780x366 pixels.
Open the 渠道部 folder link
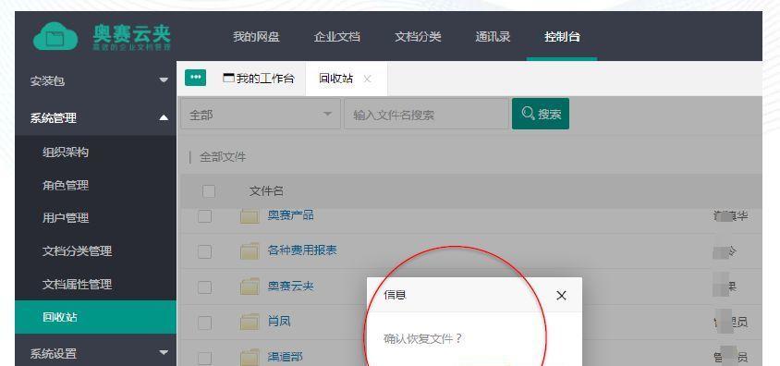[x=285, y=357]
